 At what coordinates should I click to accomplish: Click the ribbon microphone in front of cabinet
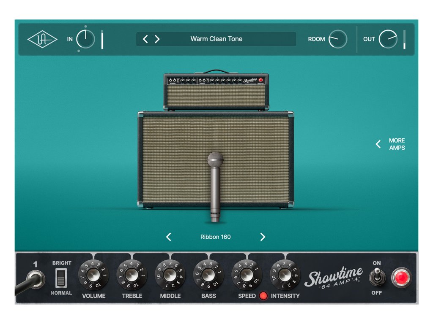(x=215, y=187)
